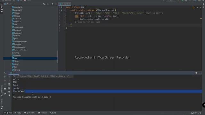Select the 'see' tab in Run panel
Image resolution: width=205 pixels, height=115 pixels.
[14, 73]
